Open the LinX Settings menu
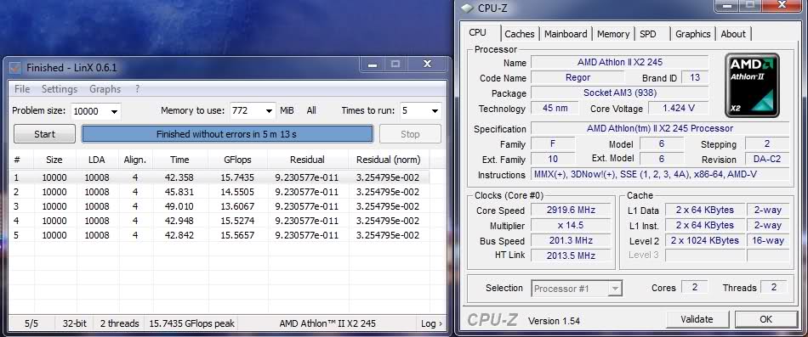The width and height of the screenshot is (808, 337). (x=60, y=89)
